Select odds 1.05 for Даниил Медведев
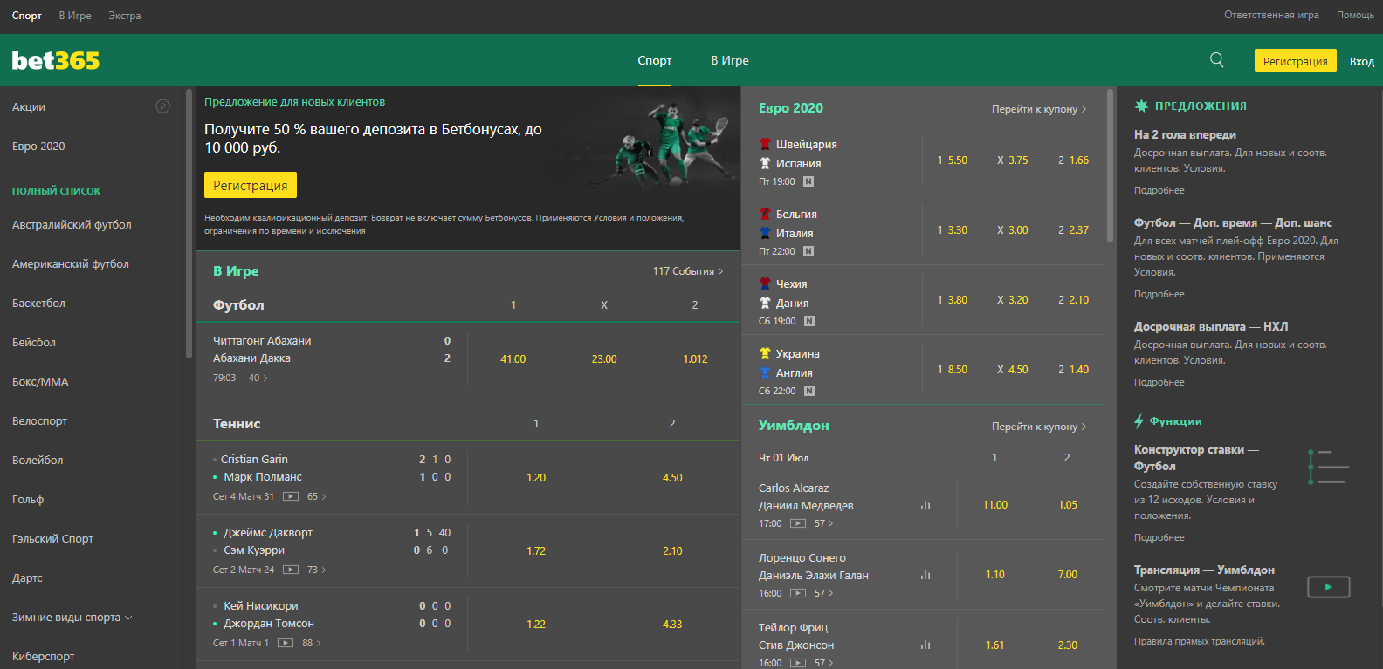1383x669 pixels. (1068, 505)
